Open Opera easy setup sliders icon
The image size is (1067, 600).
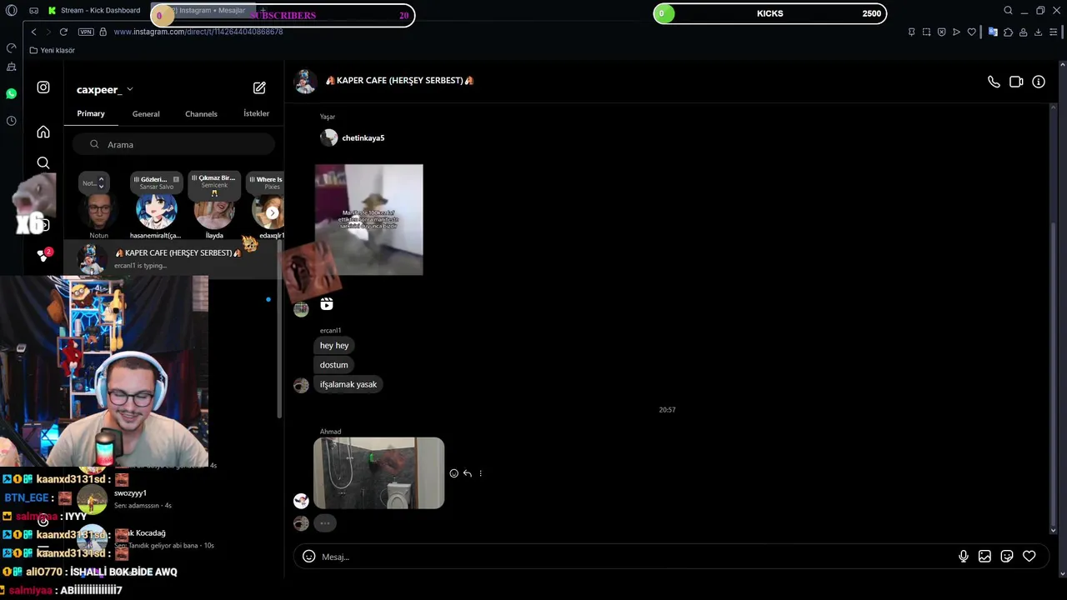coord(1054,32)
